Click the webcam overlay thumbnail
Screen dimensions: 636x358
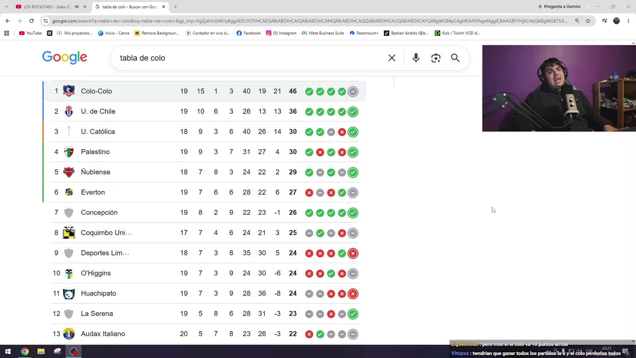point(559,89)
